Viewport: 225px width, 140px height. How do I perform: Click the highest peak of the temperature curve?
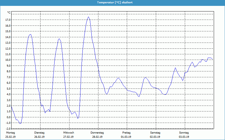click(88, 17)
